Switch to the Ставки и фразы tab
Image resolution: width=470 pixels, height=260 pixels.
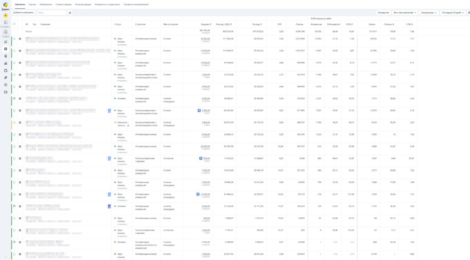click(x=64, y=4)
